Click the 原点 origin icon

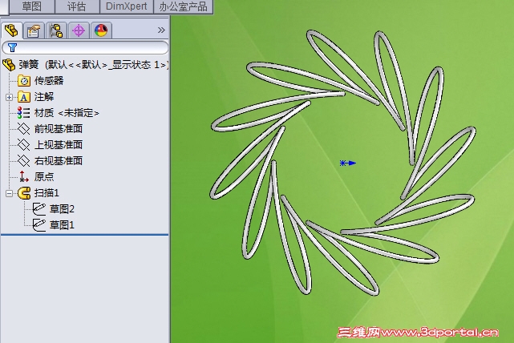(x=23, y=176)
